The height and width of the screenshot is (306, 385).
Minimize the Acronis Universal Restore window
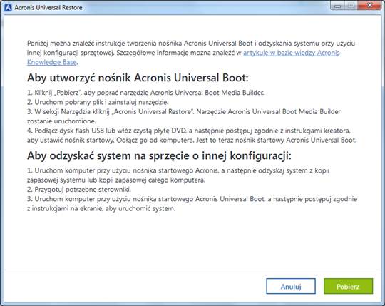click(x=338, y=6)
